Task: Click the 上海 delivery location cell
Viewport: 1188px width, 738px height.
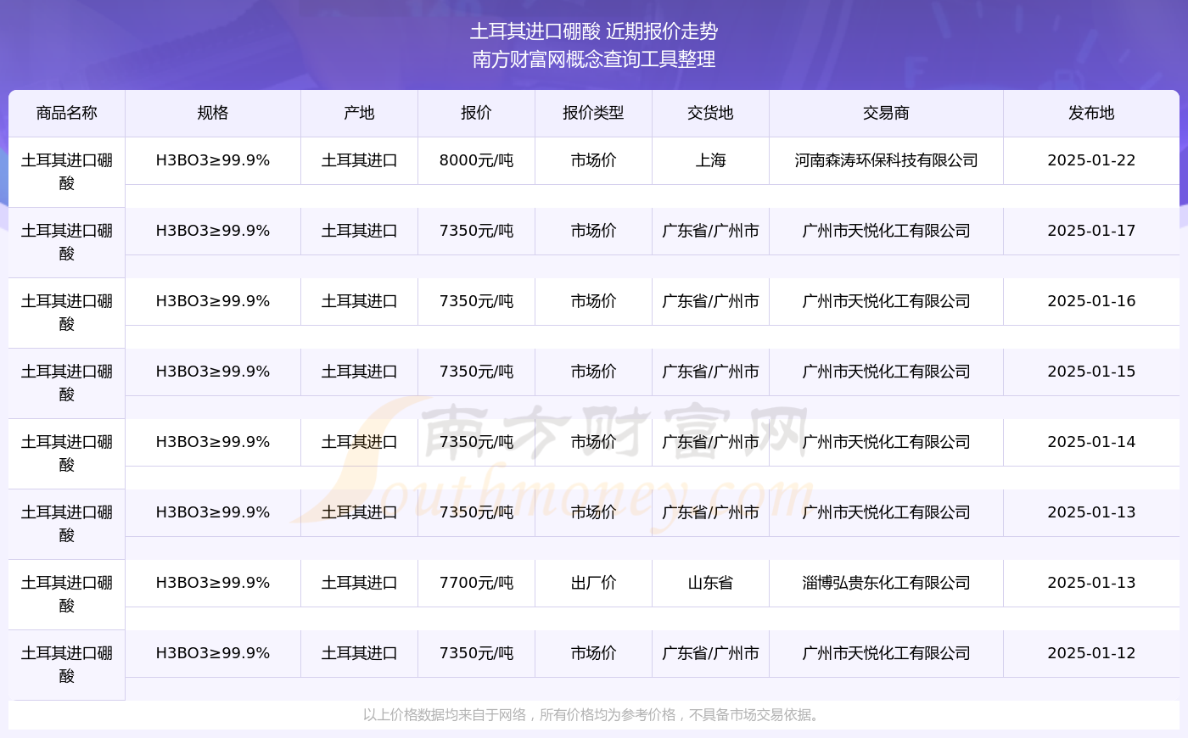Action: [710, 160]
